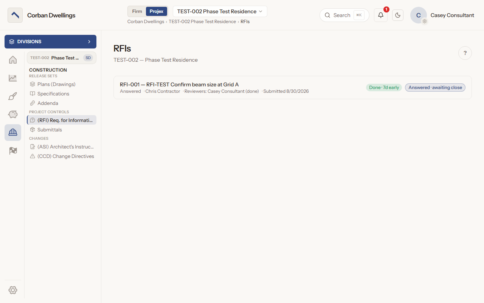Select (RFI) Req. for Information item

click(x=62, y=120)
